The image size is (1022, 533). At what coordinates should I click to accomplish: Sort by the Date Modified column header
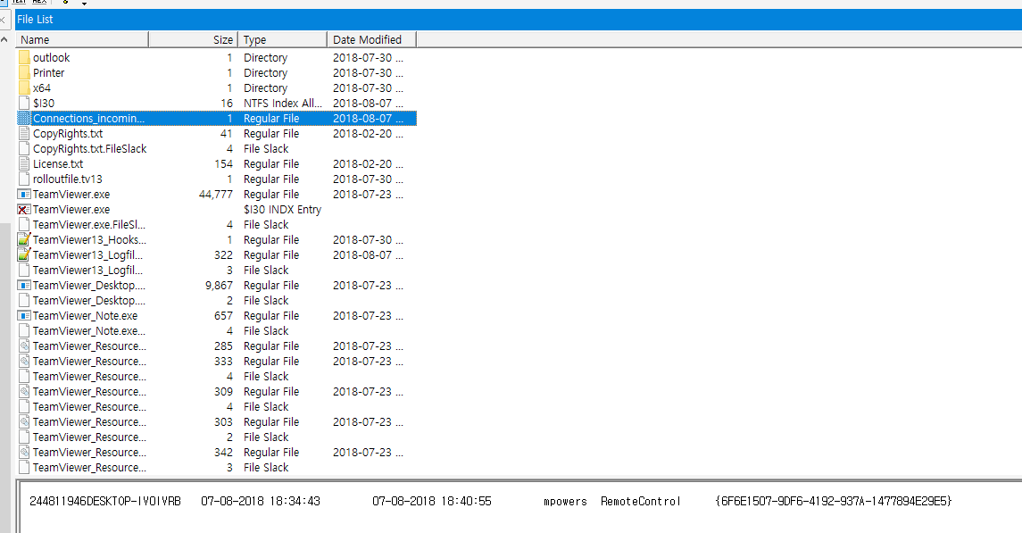[371, 40]
